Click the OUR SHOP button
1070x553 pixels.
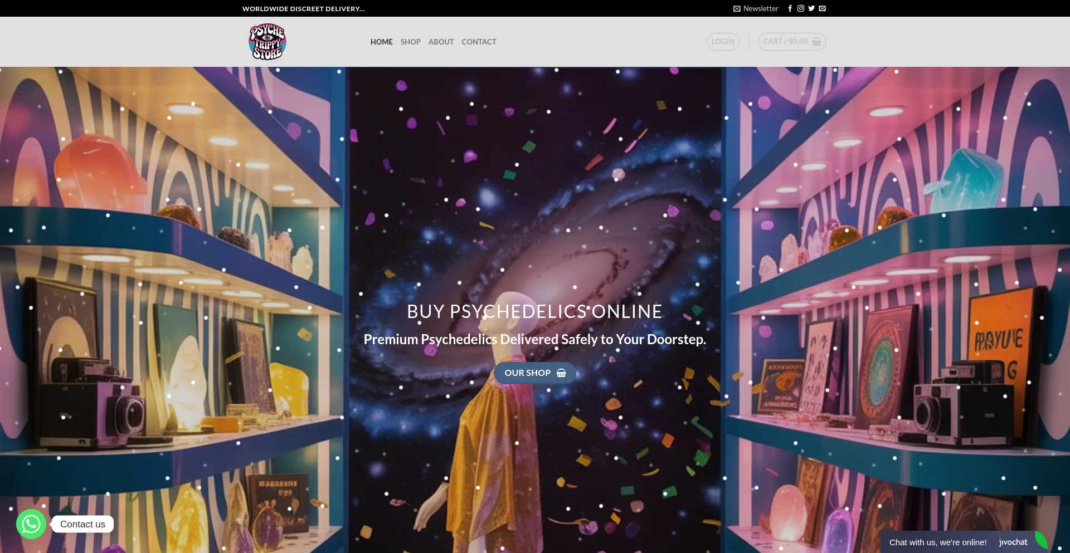tap(535, 373)
